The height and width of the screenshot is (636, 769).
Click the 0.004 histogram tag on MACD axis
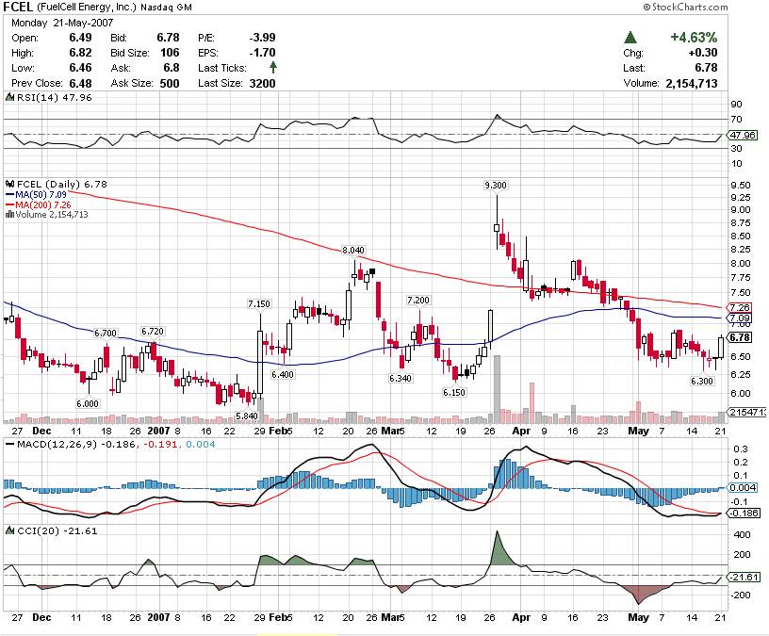coord(743,487)
